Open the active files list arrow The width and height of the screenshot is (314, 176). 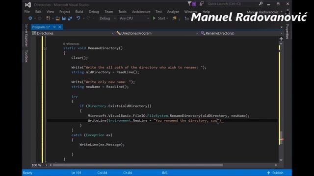pos(282,27)
